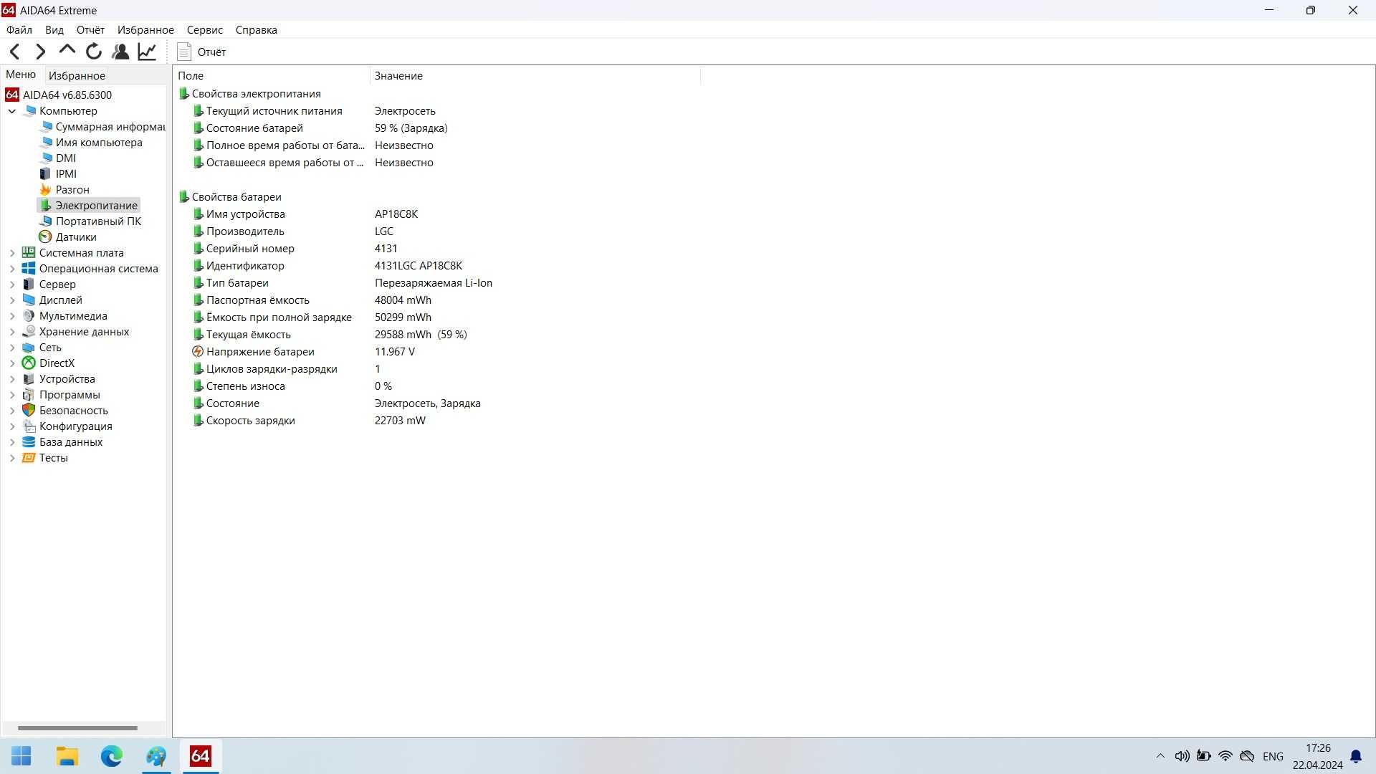1376x774 pixels.
Task: Open the Отчёт menu in the menu bar
Action: click(x=90, y=30)
